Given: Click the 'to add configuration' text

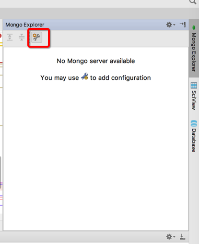Looking at the screenshot, I should coord(120,78).
